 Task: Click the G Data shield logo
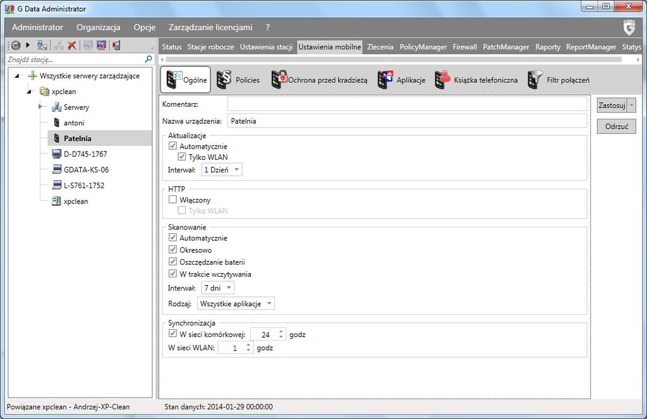pyautogui.click(x=629, y=27)
